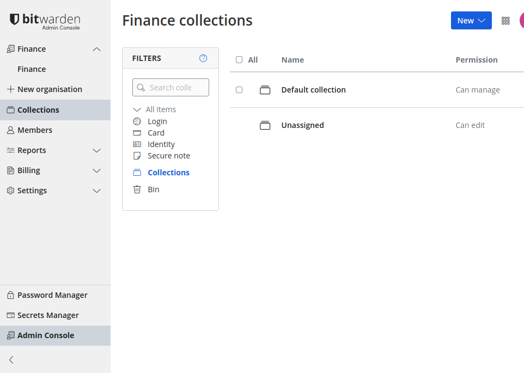The width and height of the screenshot is (524, 373).
Task: Expand the Settings section chevron
Action: [x=96, y=191]
